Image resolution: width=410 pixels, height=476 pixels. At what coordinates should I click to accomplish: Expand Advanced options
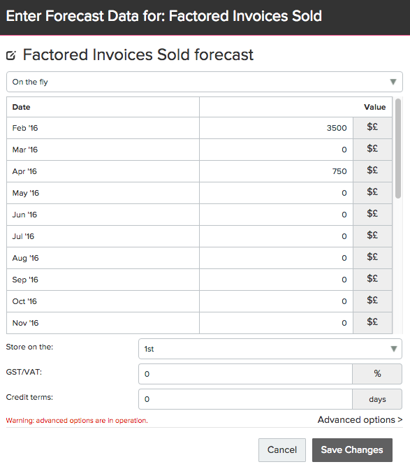pos(360,420)
